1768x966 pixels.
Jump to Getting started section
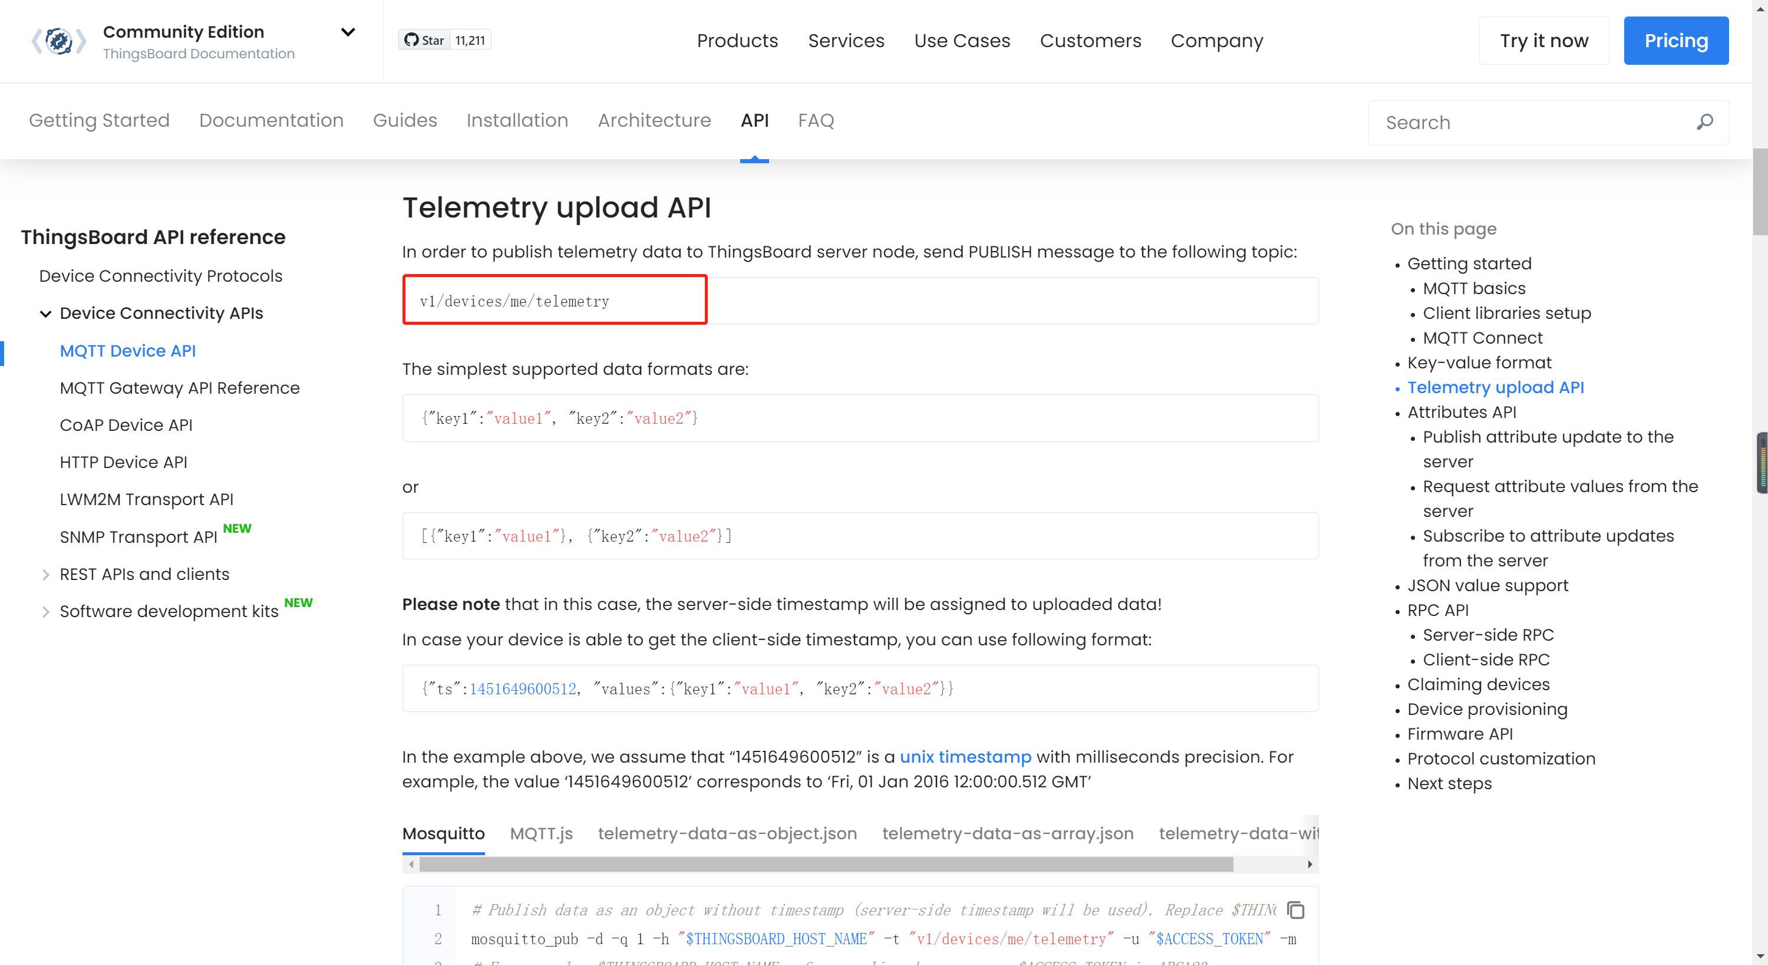(x=1469, y=263)
